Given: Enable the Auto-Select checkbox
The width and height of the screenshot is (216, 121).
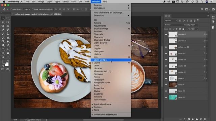Looking at the screenshot, I should point(11,9).
